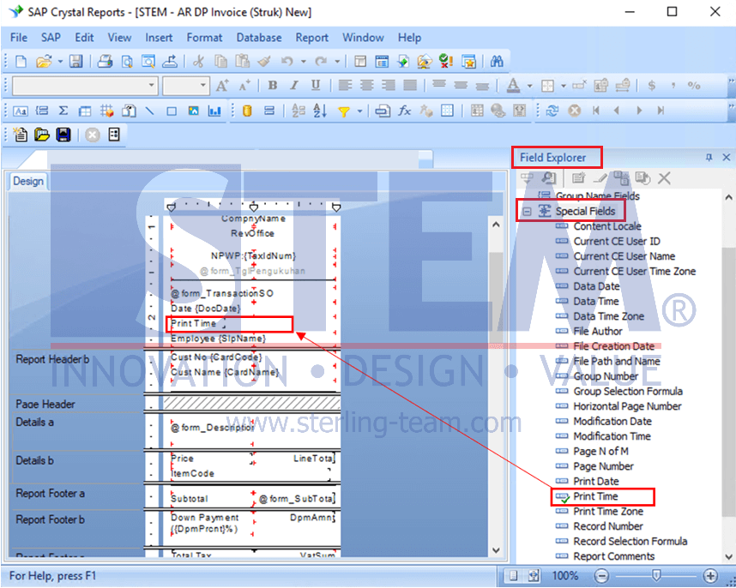Click the Database Expert cylinder icon
Image resolution: width=736 pixels, height=588 pixels.
tap(247, 111)
